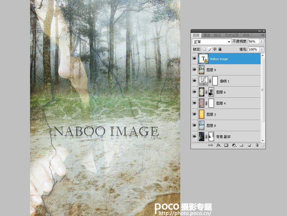Screen dimensions: 287x216
Task: Switch to the 通道 channels tab
Action: [207, 35]
